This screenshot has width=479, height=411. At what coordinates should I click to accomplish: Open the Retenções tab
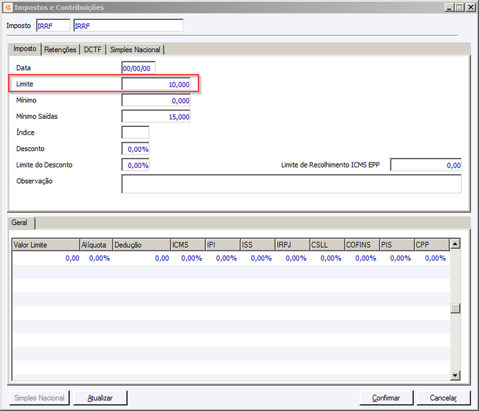[60, 49]
